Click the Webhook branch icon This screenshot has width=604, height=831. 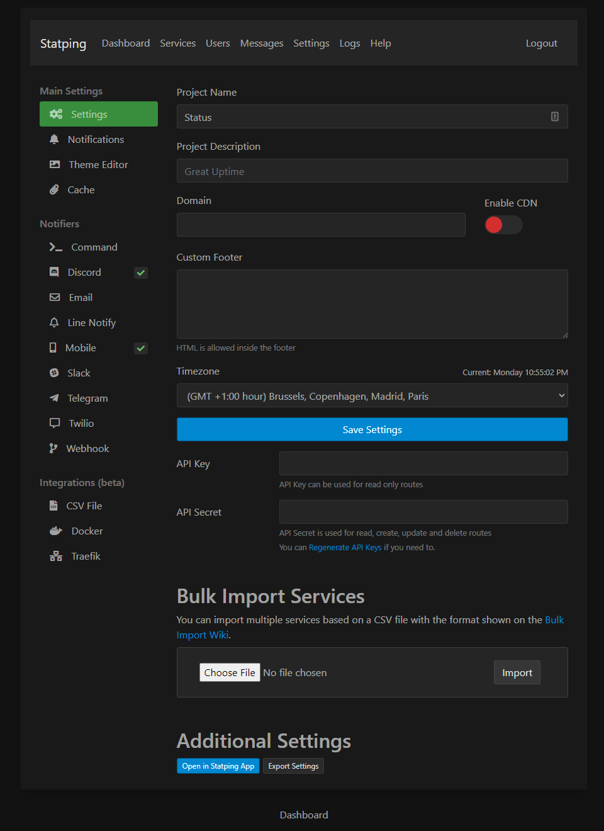53,448
